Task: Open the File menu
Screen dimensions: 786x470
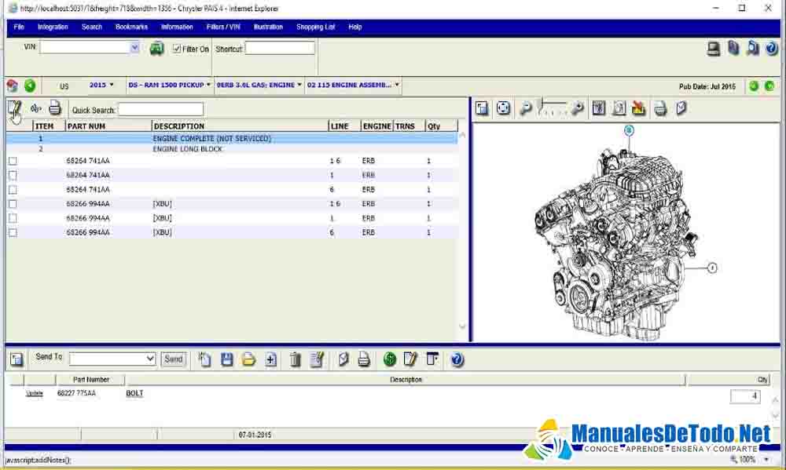Action: click(x=19, y=27)
